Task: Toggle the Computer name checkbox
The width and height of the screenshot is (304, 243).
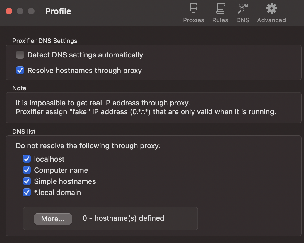Action: point(27,170)
